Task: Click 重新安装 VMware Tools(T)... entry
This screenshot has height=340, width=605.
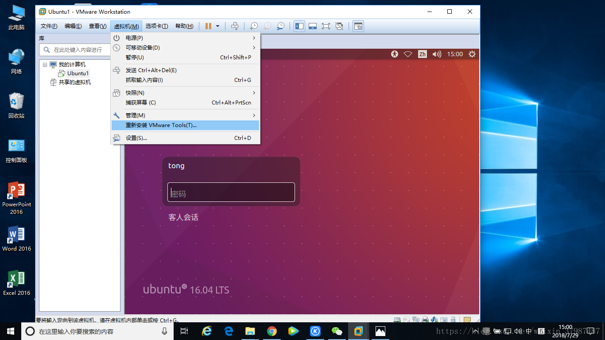Action: [x=185, y=125]
